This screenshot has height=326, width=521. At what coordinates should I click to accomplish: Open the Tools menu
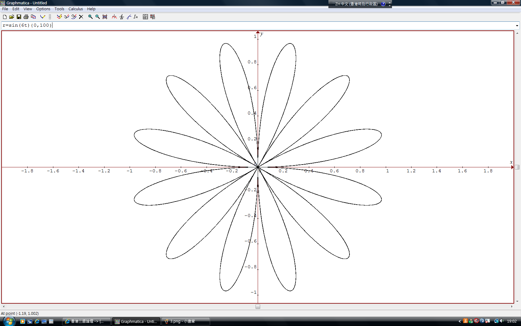tap(59, 9)
